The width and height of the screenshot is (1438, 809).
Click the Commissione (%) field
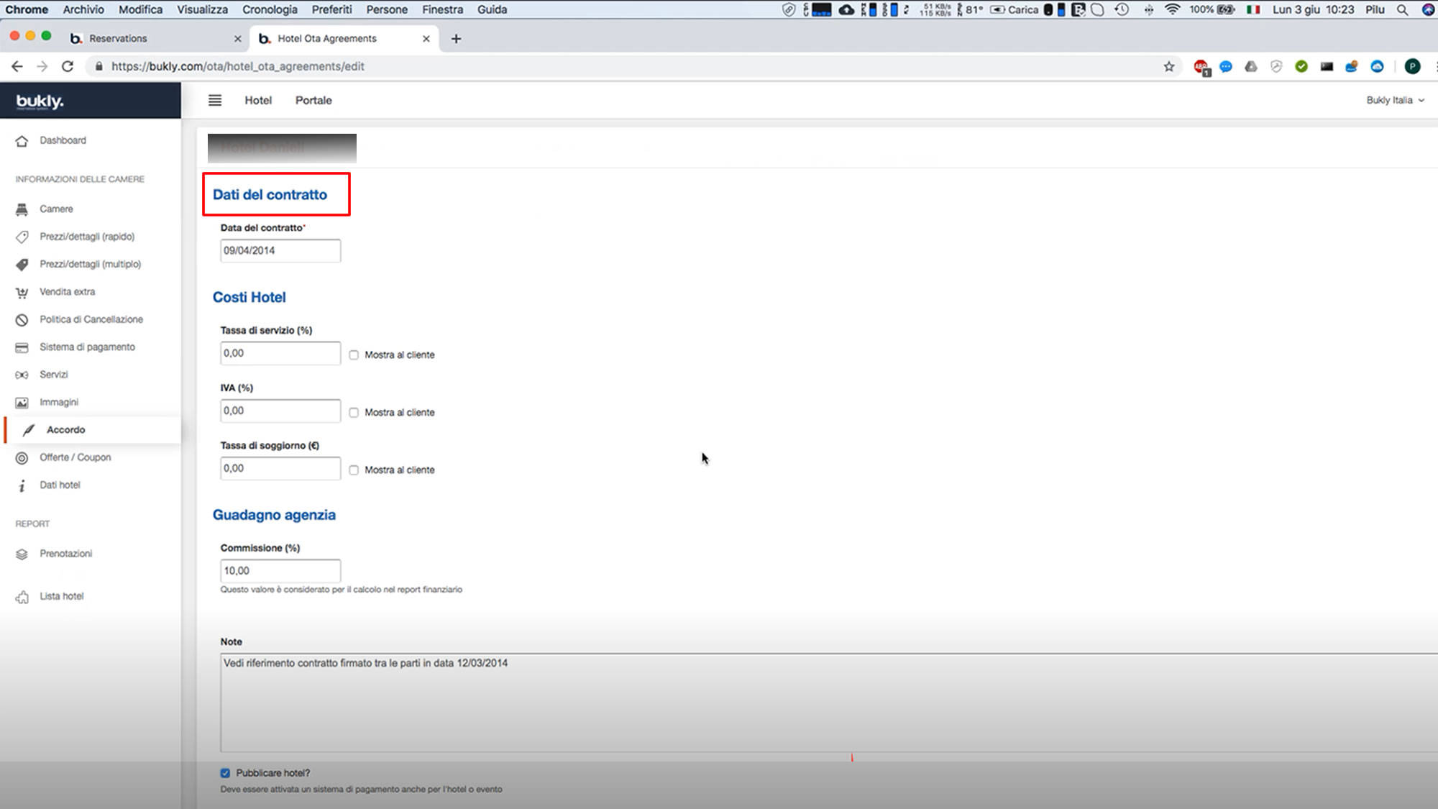(x=280, y=571)
